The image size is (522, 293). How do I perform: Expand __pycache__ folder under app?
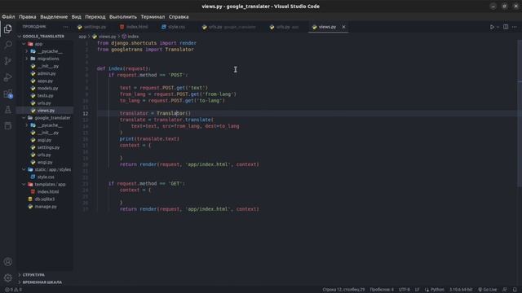50,51
